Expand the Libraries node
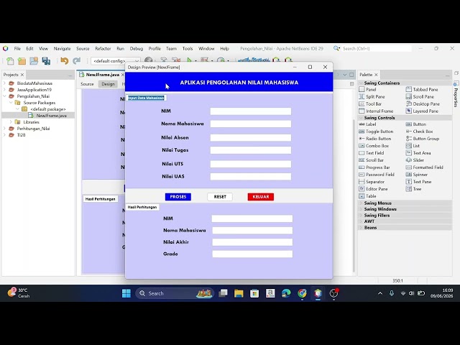 pos(11,122)
